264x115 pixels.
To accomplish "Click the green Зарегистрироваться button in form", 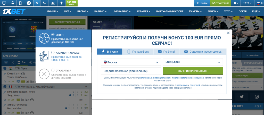I will tap(193, 71).
